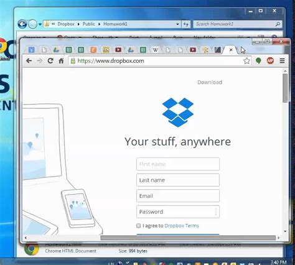Expand the breadcrumb double-chevron in Explorer
The width and height of the screenshot is (295, 265).
(54, 24)
